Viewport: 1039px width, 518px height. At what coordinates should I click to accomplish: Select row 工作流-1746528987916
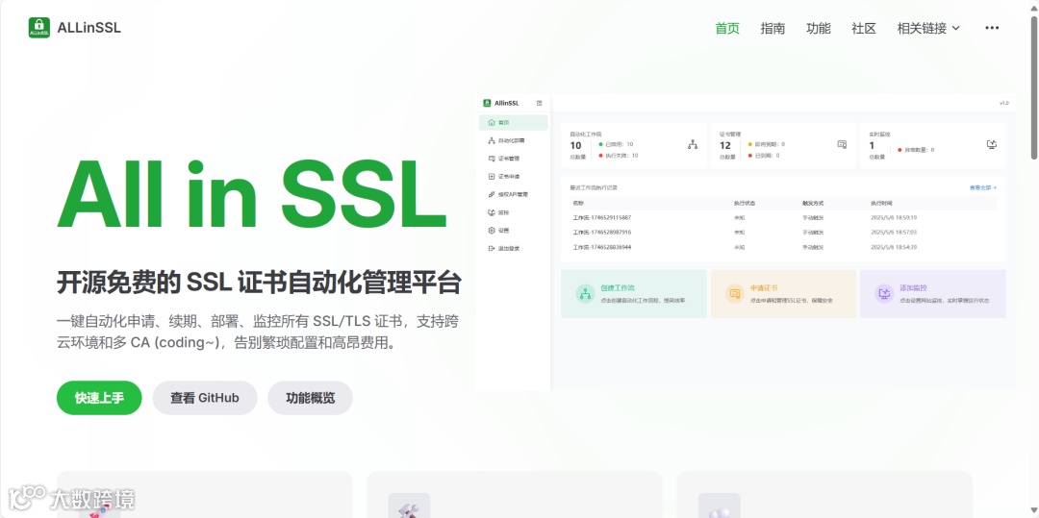click(x=782, y=233)
